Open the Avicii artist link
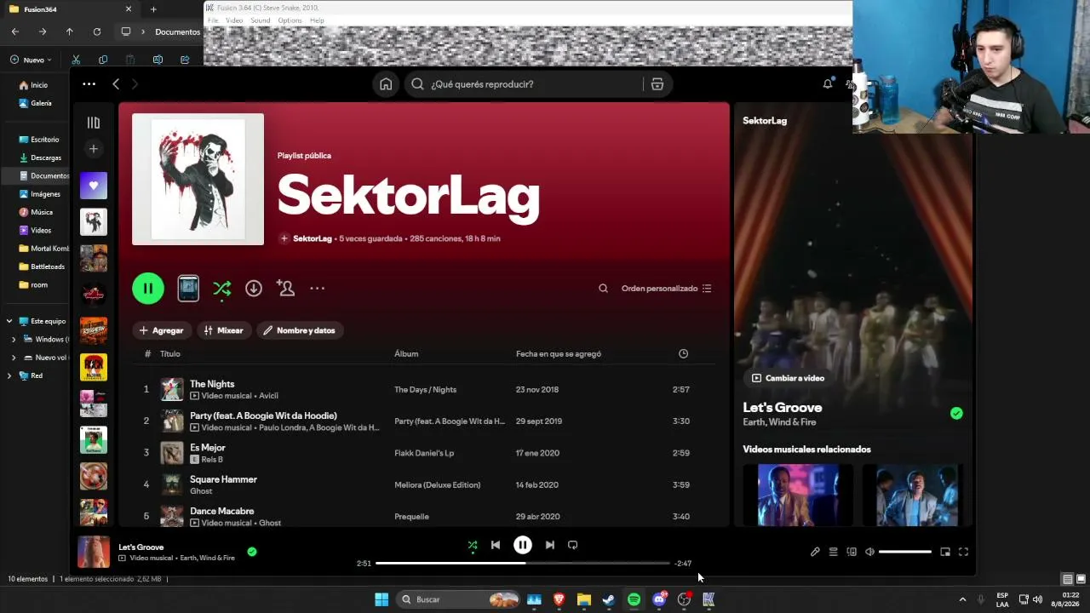The width and height of the screenshot is (1090, 613). point(268,396)
